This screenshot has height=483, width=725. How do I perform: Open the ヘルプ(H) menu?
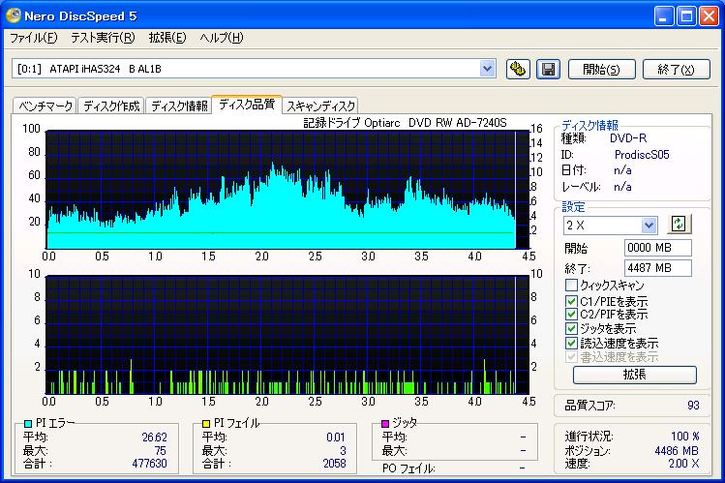(x=222, y=38)
